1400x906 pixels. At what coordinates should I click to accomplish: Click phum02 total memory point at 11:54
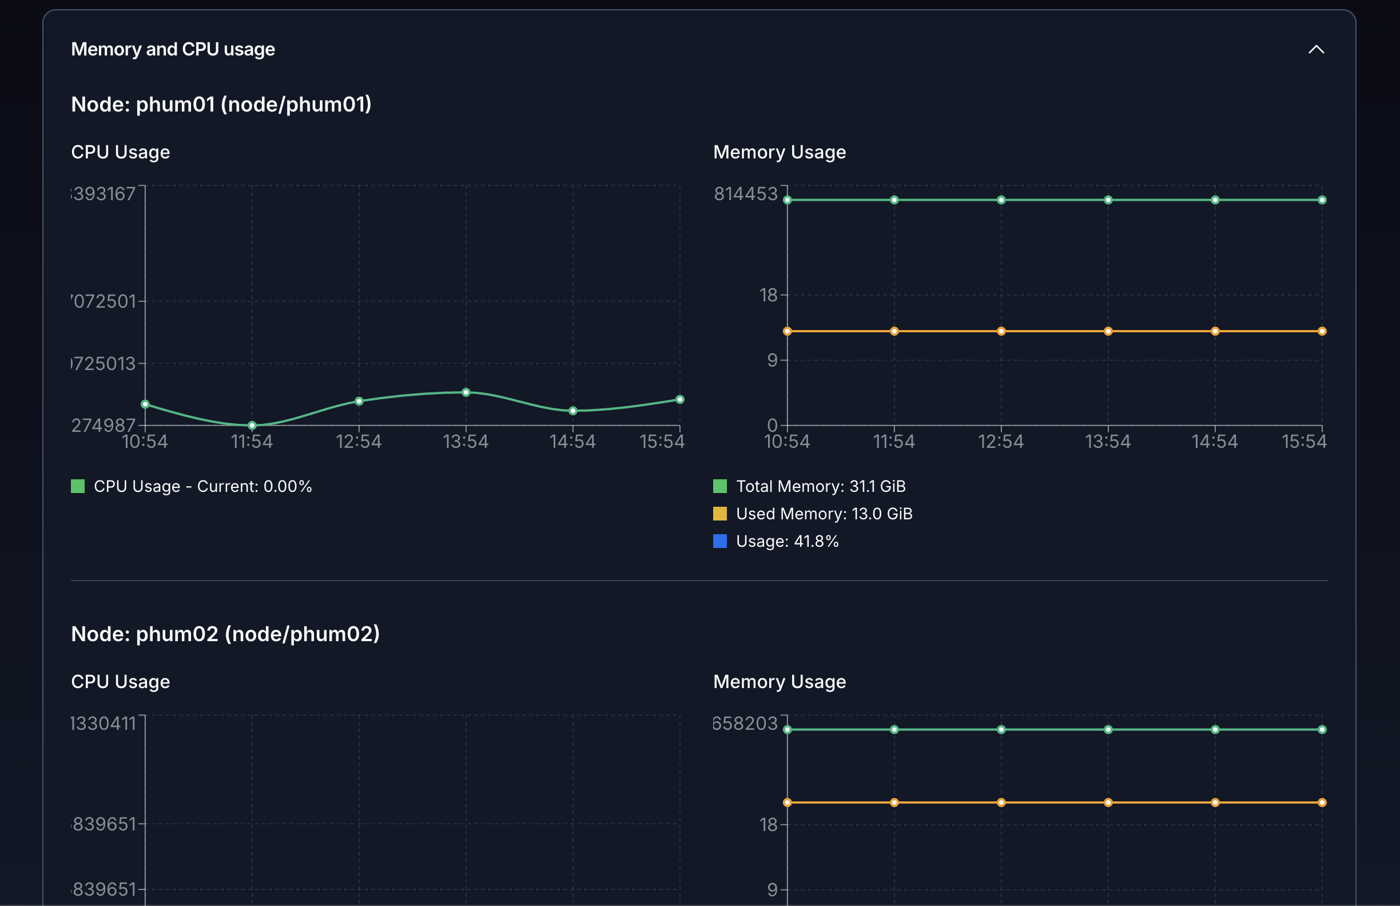click(x=894, y=729)
